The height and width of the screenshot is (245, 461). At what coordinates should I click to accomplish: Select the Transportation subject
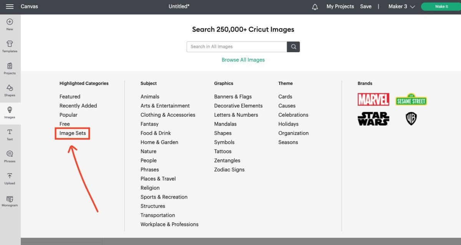[158, 215]
